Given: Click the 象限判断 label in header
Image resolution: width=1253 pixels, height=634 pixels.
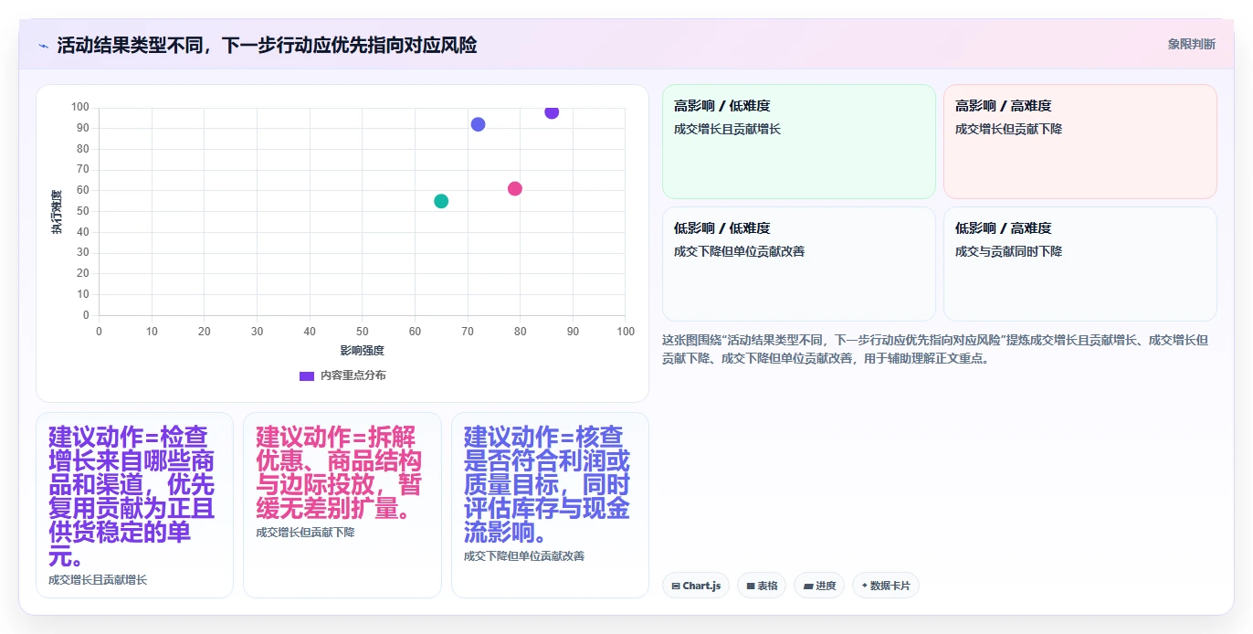Looking at the screenshot, I should (1192, 44).
